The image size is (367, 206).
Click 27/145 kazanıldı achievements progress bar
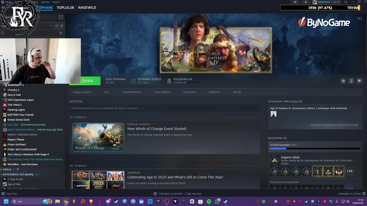click(x=315, y=148)
